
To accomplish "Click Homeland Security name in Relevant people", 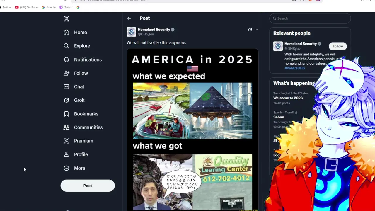I will tap(301, 44).
